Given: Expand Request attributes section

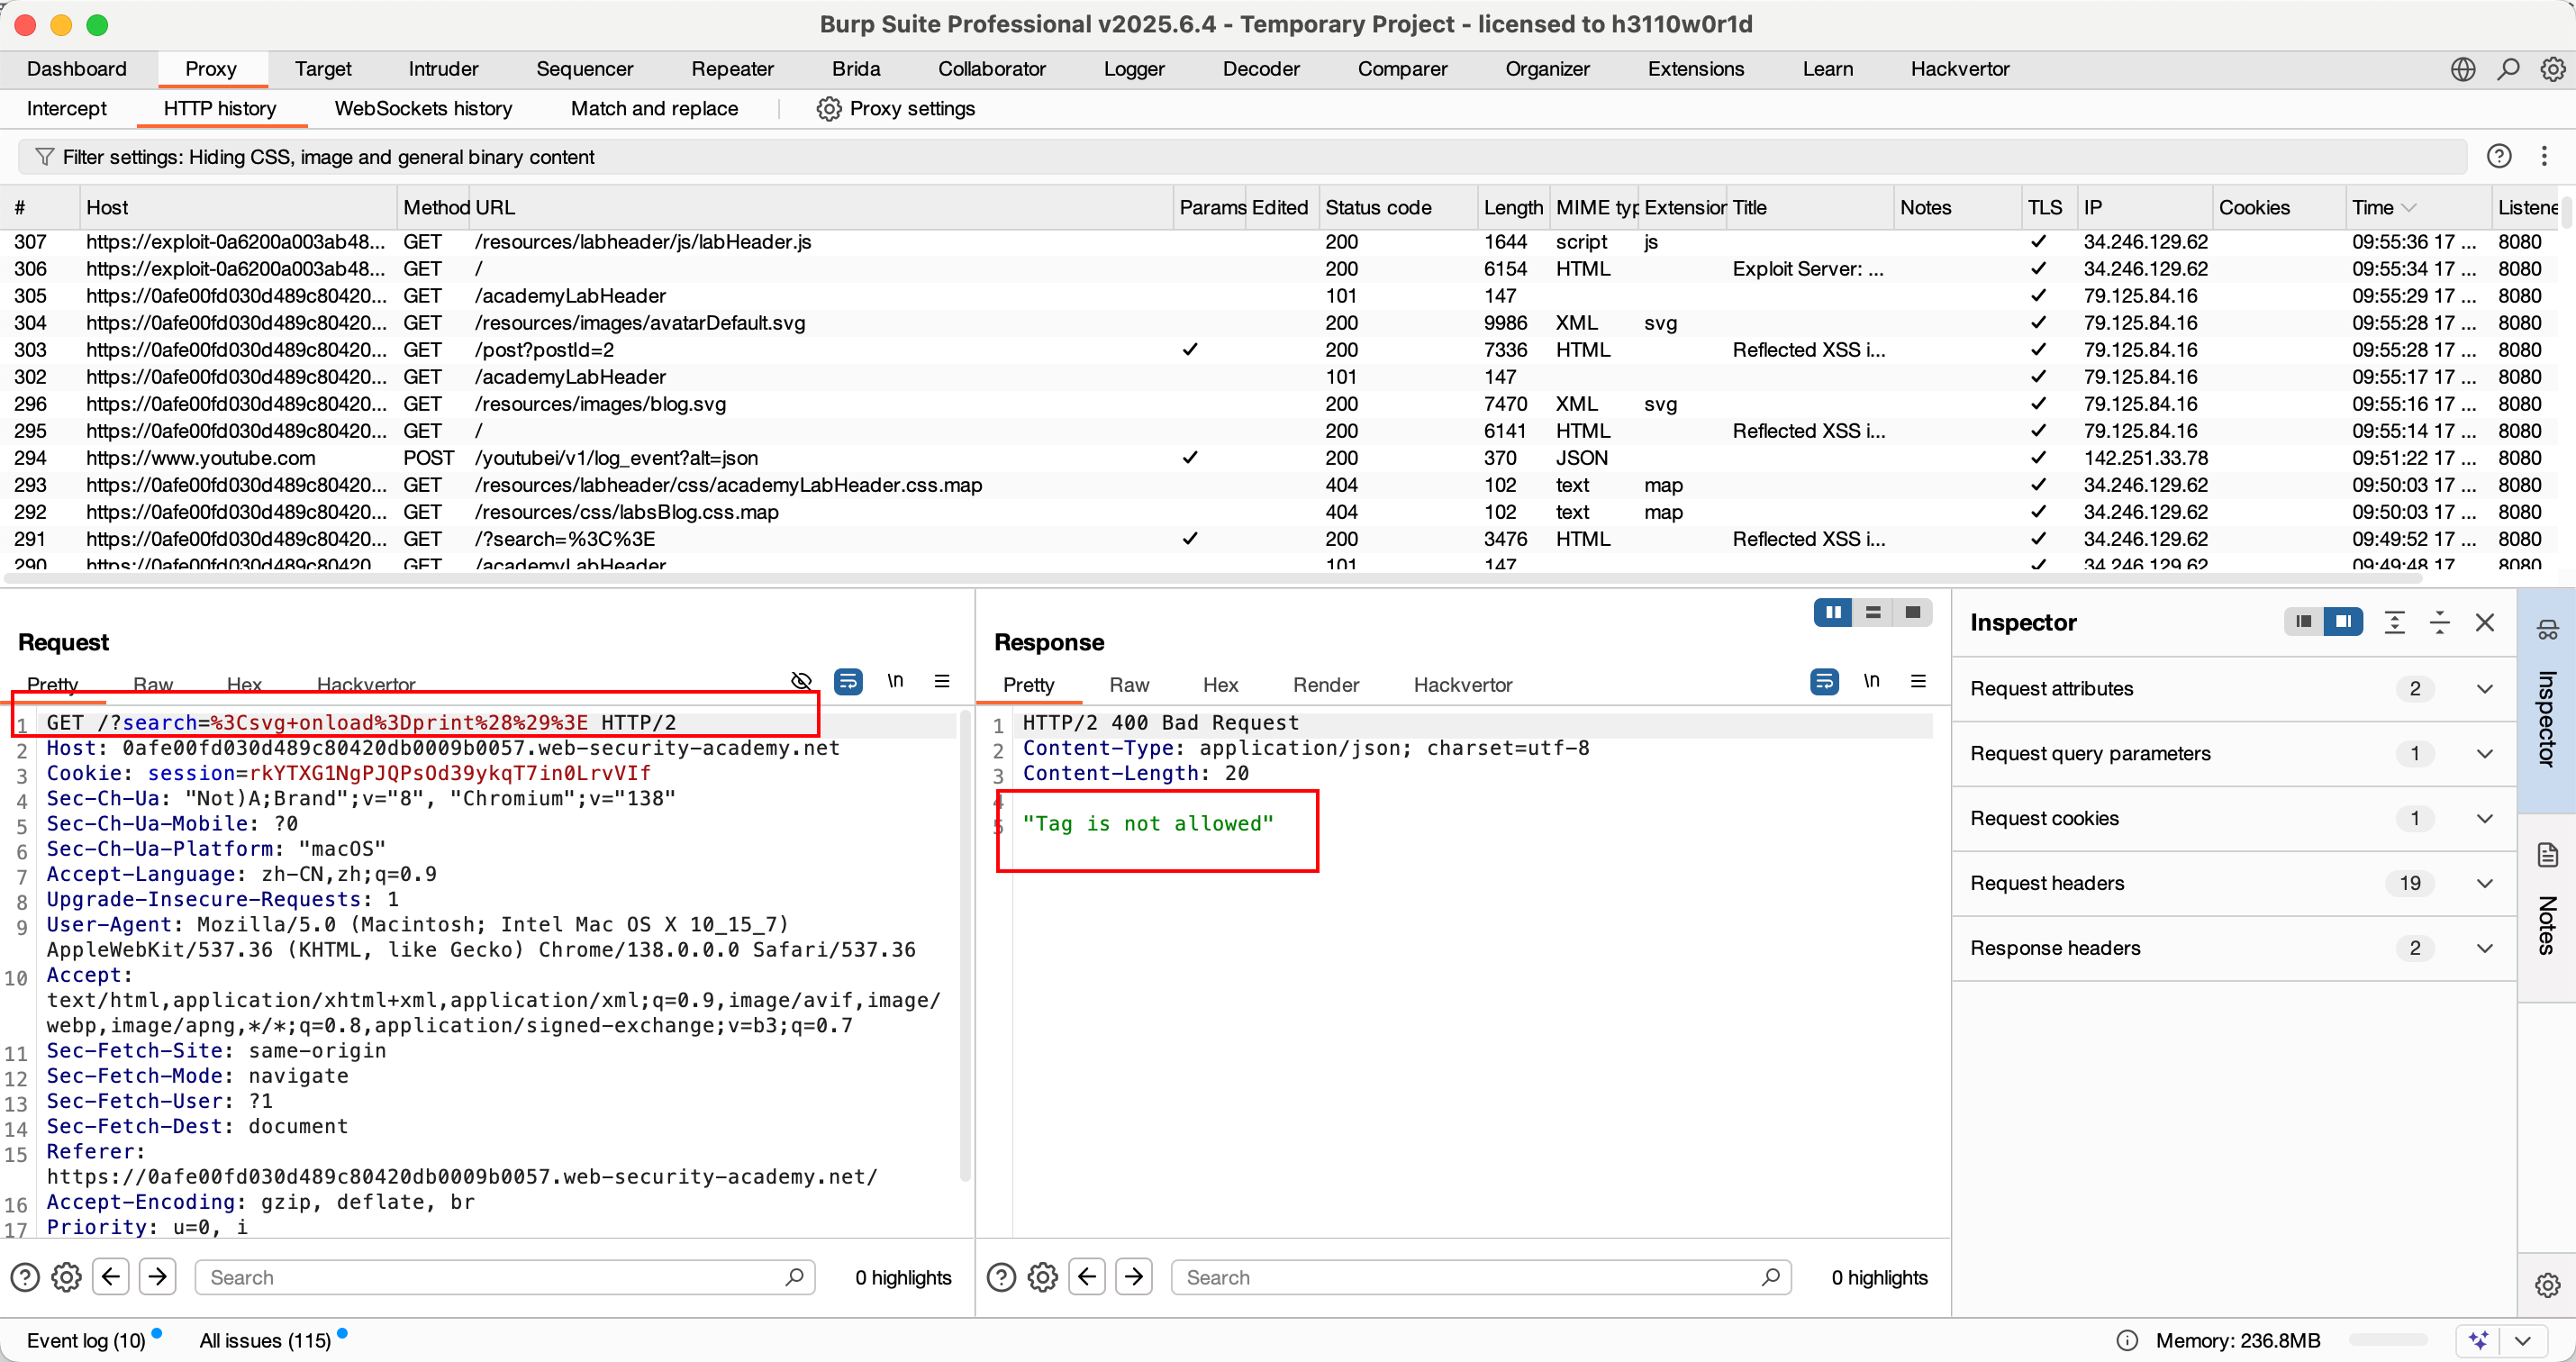Looking at the screenshot, I should click(2485, 688).
